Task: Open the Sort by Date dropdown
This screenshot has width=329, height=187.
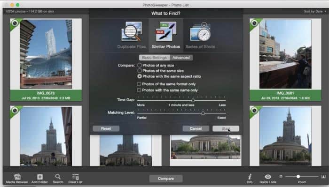Action: pos(315,12)
